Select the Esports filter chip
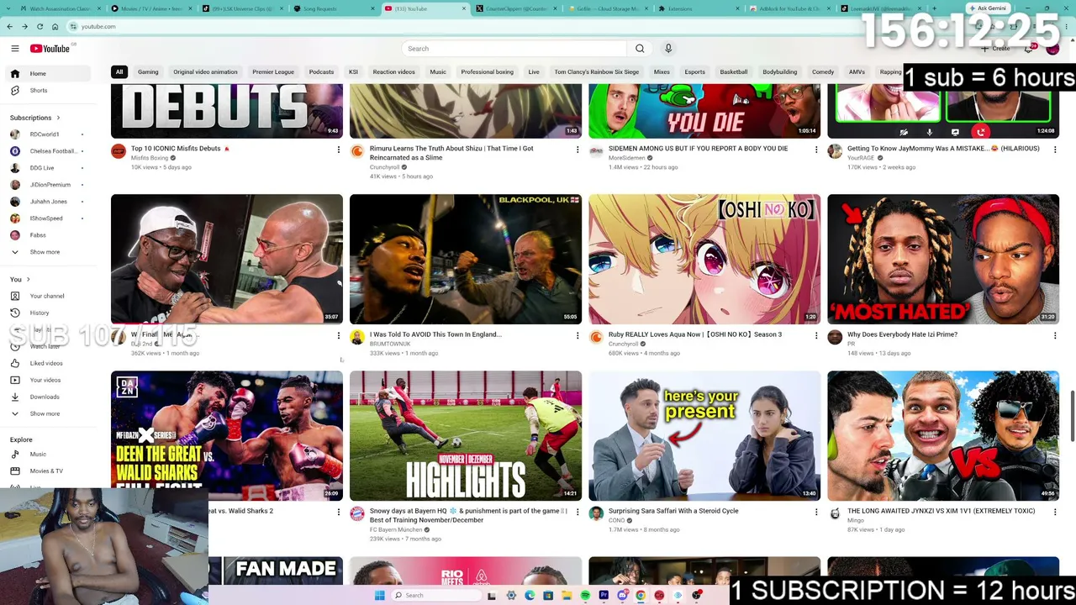Viewport: 1076px width, 605px height. tap(694, 72)
